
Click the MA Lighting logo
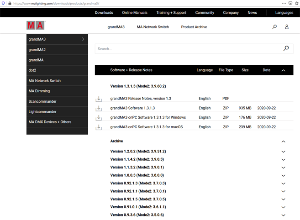tap(36, 25)
